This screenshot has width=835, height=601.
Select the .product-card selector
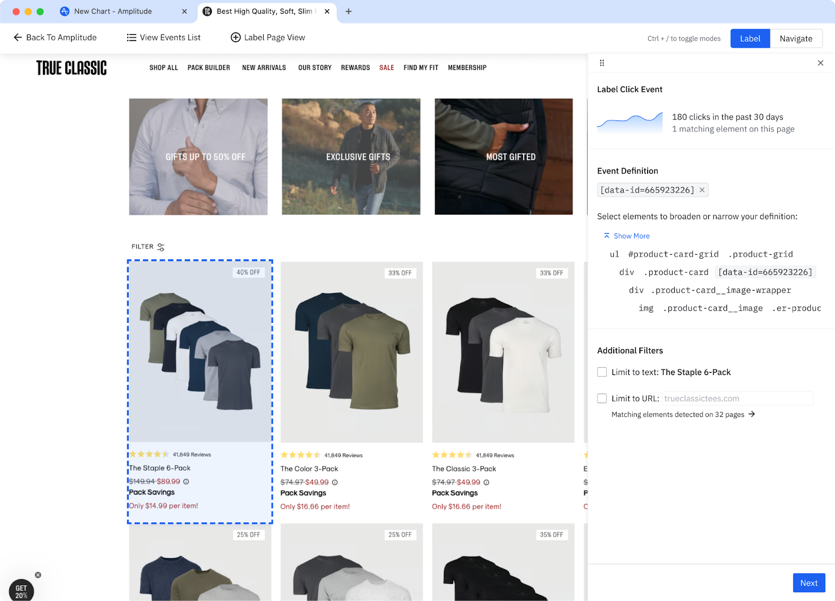click(x=676, y=272)
